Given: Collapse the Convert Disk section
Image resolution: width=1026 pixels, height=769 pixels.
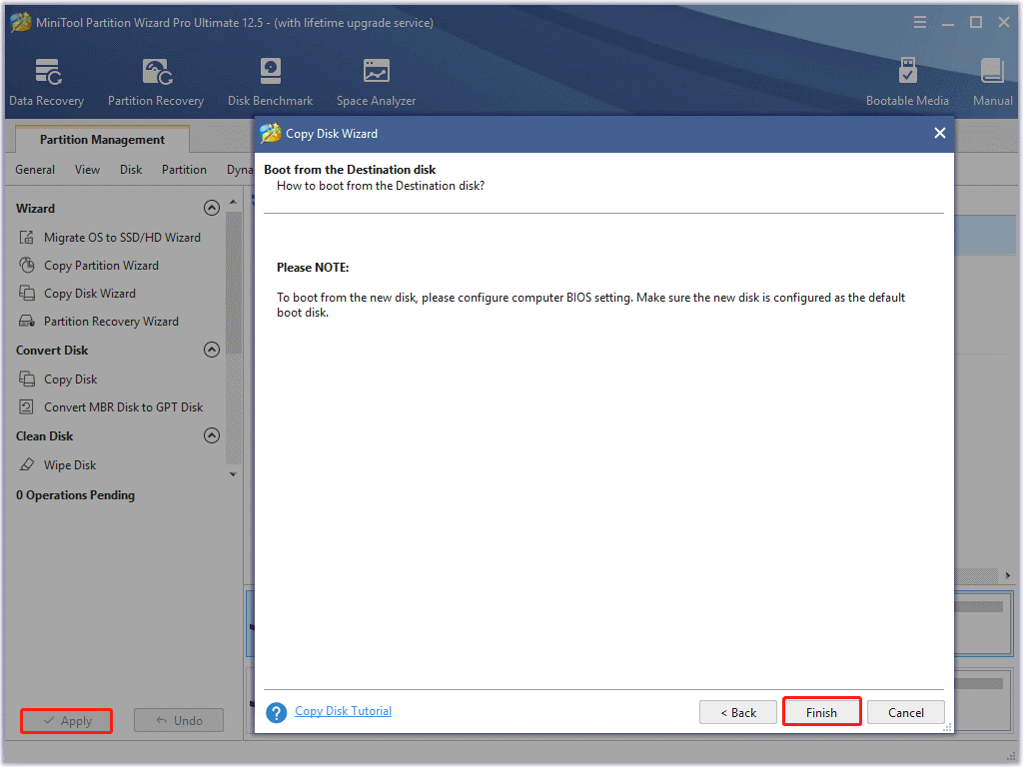Looking at the screenshot, I should pos(212,350).
